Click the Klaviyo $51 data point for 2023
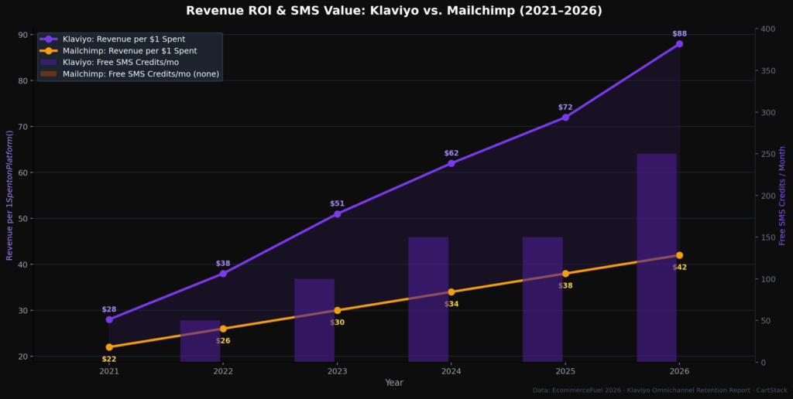The image size is (793, 399). [x=338, y=213]
